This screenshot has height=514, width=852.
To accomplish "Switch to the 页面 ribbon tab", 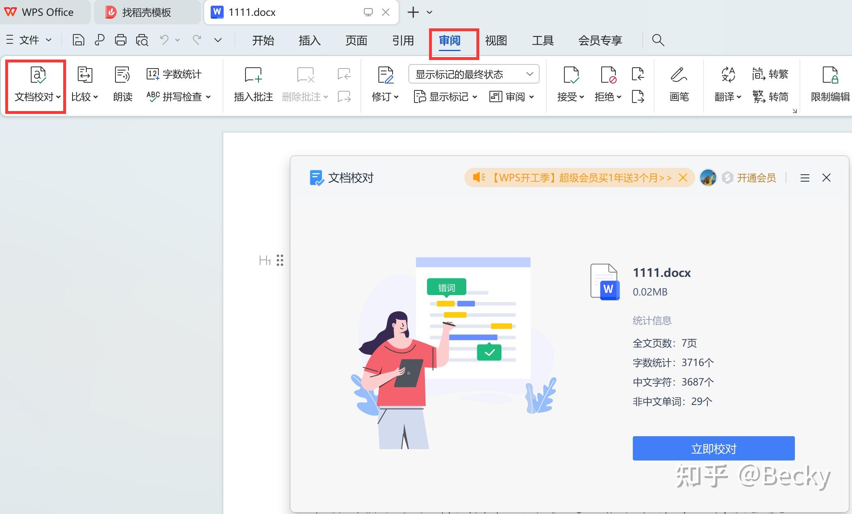I will [357, 40].
